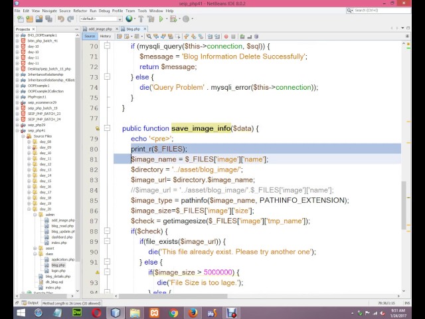Click the Stop Macro Recording square icon
Screen dimensions: 425x319
(x=233, y=37)
